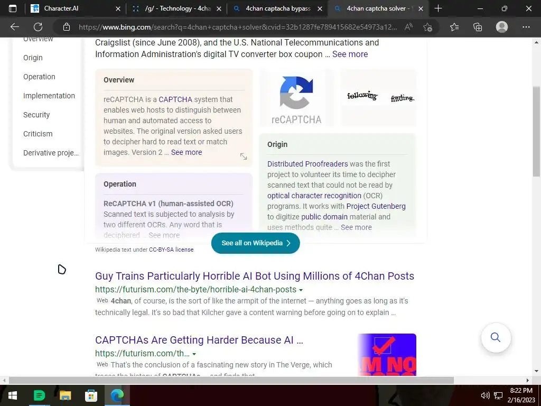Switch to the 4chan captcha bypass tab
The image size is (541, 406).
(277, 8)
